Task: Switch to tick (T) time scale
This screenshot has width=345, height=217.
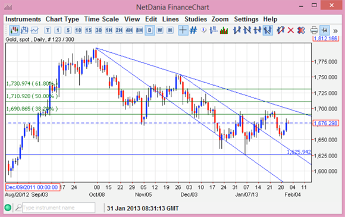Action: pyautogui.click(x=48, y=30)
